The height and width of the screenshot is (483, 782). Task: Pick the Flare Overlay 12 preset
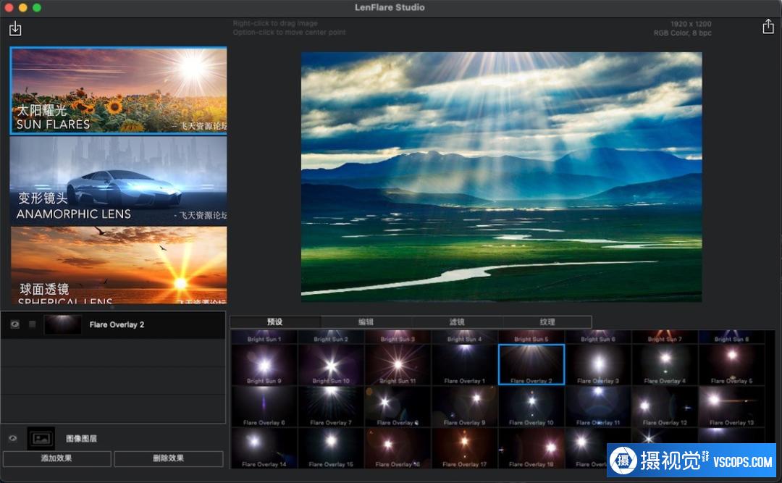pos(665,406)
